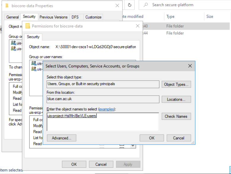
Task: Click the search magnifier icon in Explorer
Action: [x=146, y=5]
